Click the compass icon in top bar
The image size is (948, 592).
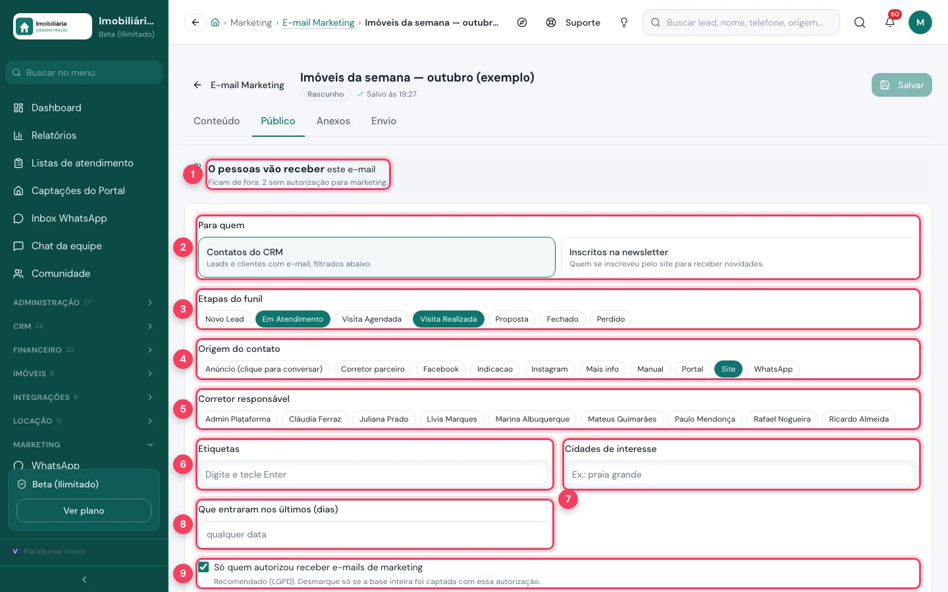[522, 22]
